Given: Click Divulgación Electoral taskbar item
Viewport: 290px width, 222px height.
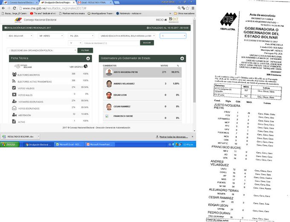Looking at the screenshot, I should pyautogui.click(x=38, y=144).
